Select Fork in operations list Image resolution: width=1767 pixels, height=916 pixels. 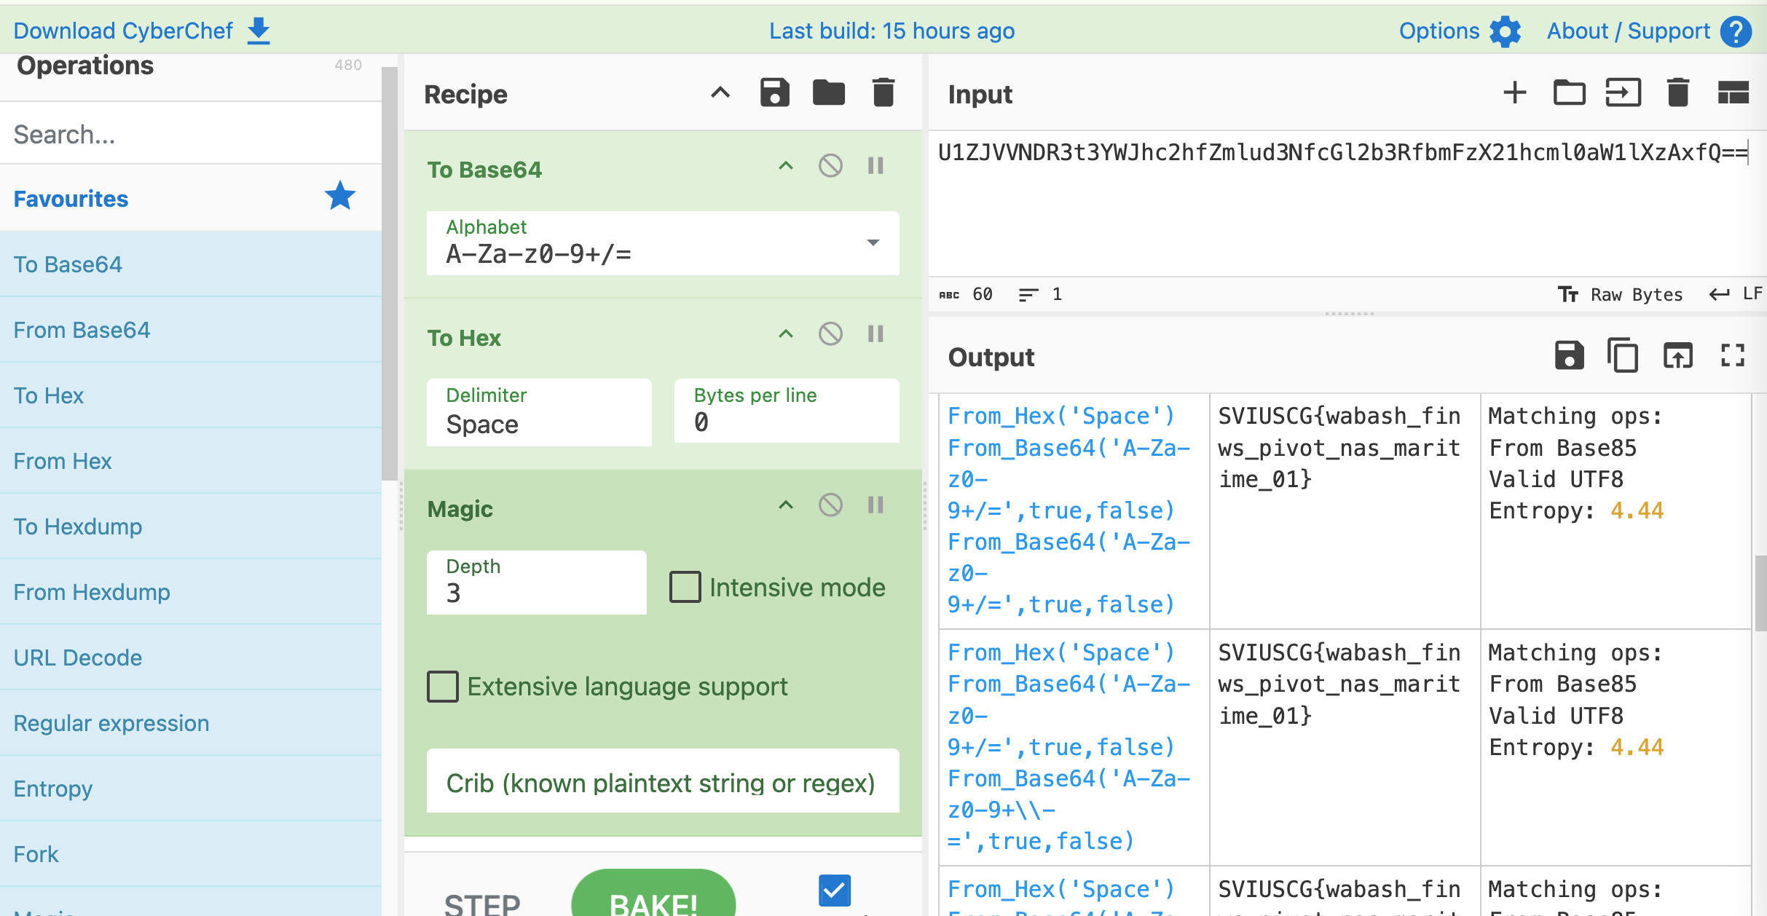(191, 854)
